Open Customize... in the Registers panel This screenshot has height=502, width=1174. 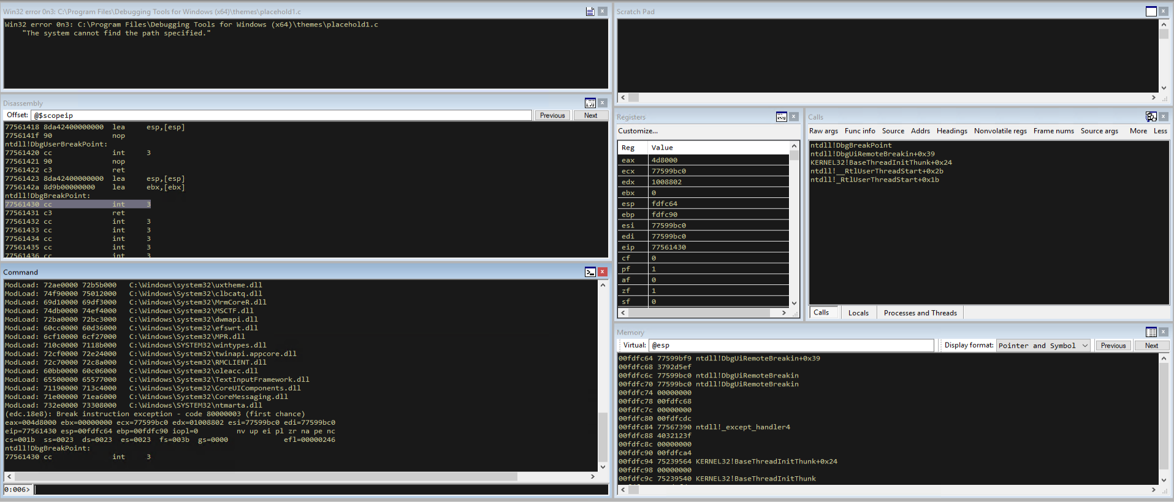(x=638, y=131)
